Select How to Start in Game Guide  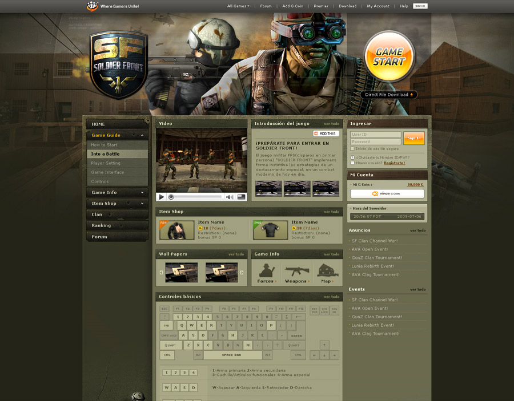click(x=117, y=145)
